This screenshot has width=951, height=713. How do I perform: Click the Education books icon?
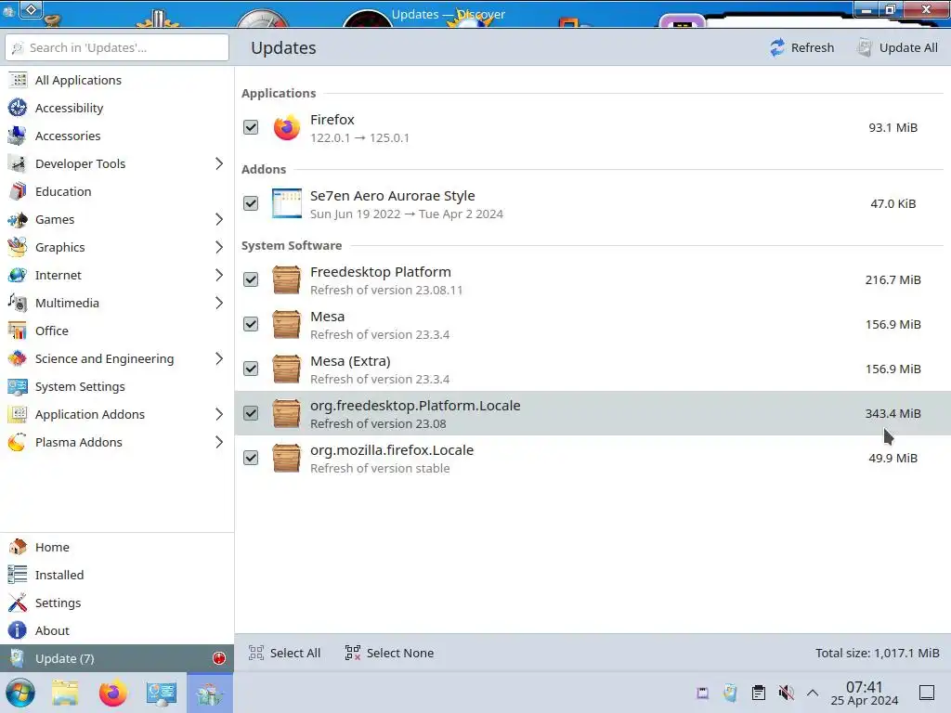tap(18, 191)
